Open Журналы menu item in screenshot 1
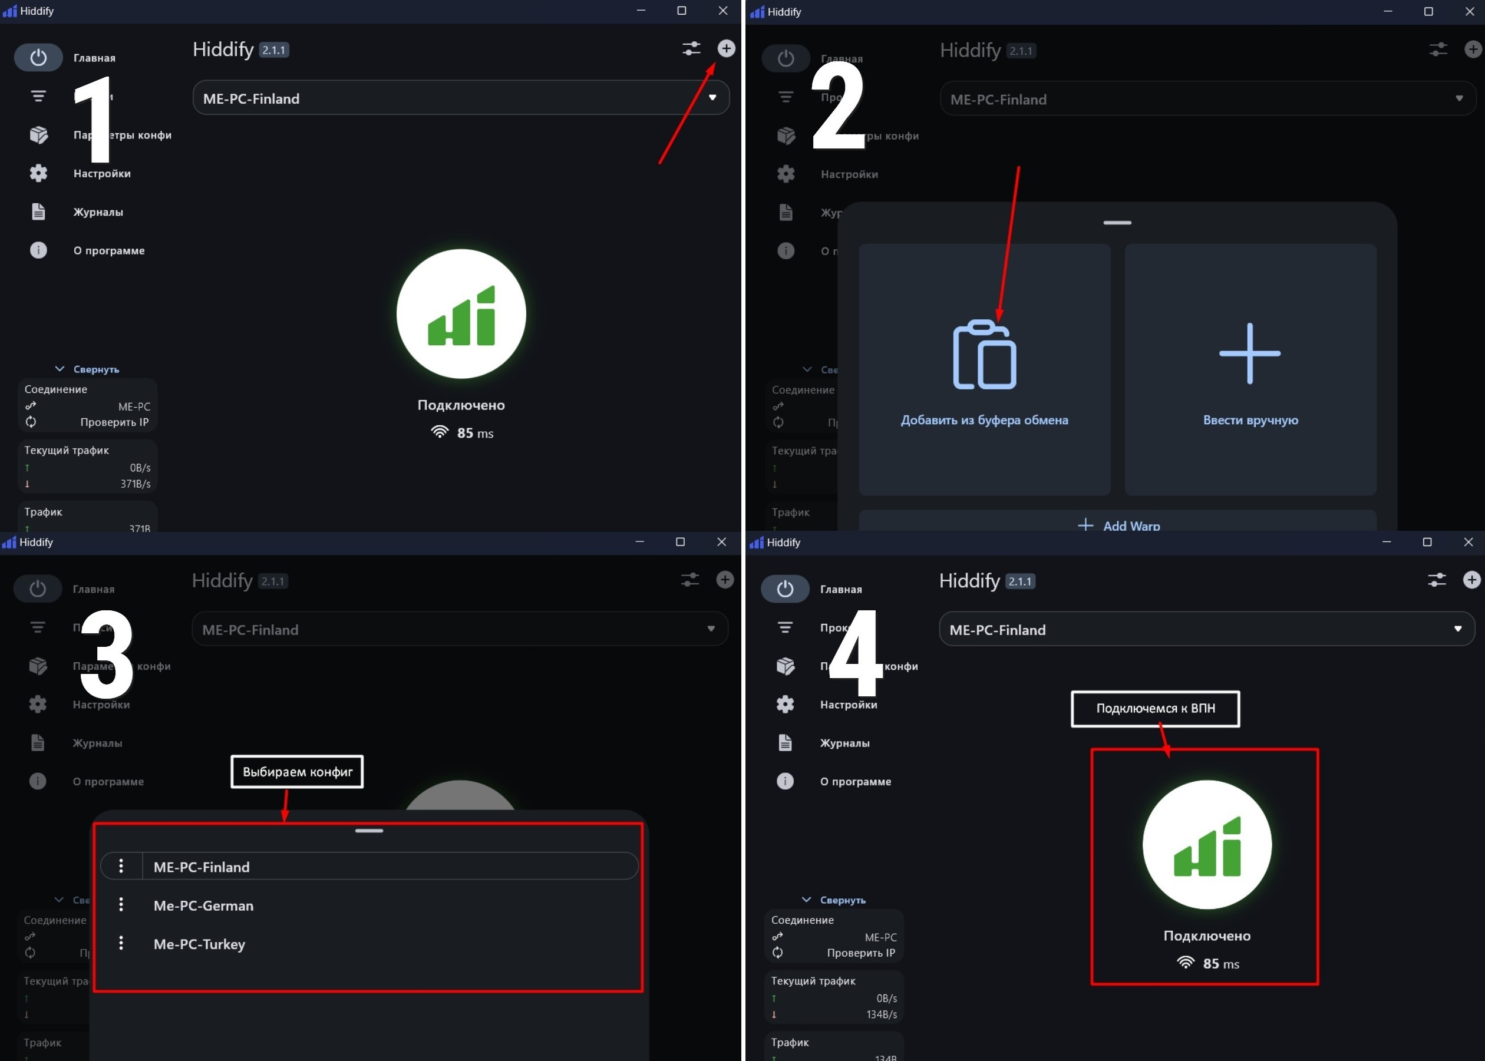The image size is (1485, 1061). [98, 212]
